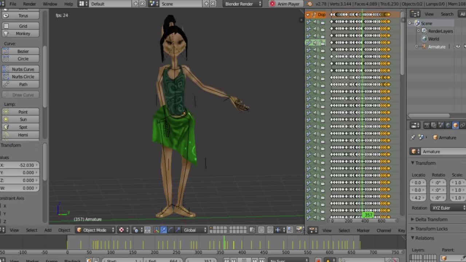Open the Global transform orientation dropdown
Screen dimensions: 466x262
click(192, 230)
